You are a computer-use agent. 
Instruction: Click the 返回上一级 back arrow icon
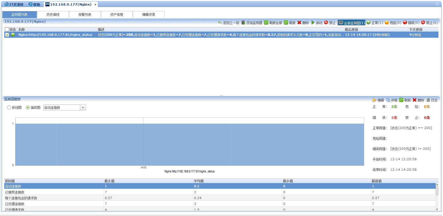(x=220, y=22)
